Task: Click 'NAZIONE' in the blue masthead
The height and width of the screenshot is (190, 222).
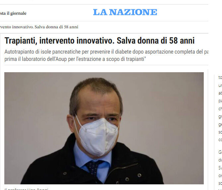Action: pyautogui.click(x=133, y=12)
